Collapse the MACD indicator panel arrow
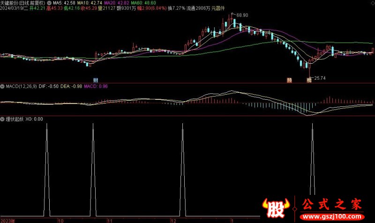Image resolution: width=375 pixels, height=223 pixels. click(2, 87)
